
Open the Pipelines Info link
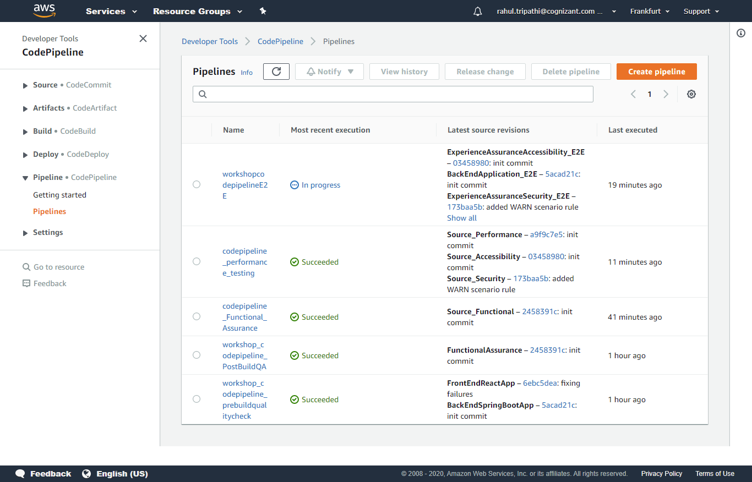click(x=247, y=73)
